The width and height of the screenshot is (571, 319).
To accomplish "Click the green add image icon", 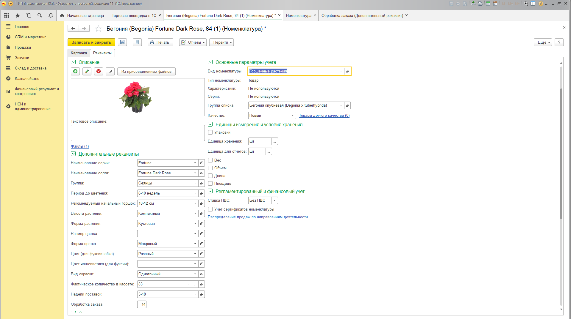I will pyautogui.click(x=75, y=71).
